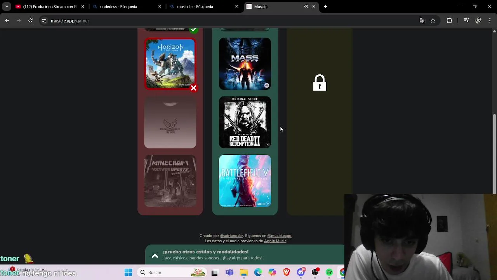Click the '¡prueba otros estilos y modalidades!' text
This screenshot has height=280, width=497.
tap(206, 252)
